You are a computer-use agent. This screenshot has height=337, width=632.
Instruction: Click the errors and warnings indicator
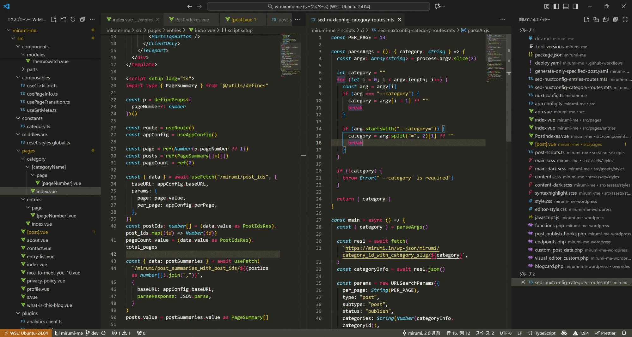(x=121, y=333)
